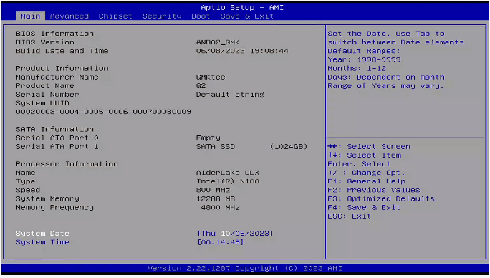Select the System Time label
The width and height of the screenshot is (490, 278).
pyautogui.click(x=42, y=242)
